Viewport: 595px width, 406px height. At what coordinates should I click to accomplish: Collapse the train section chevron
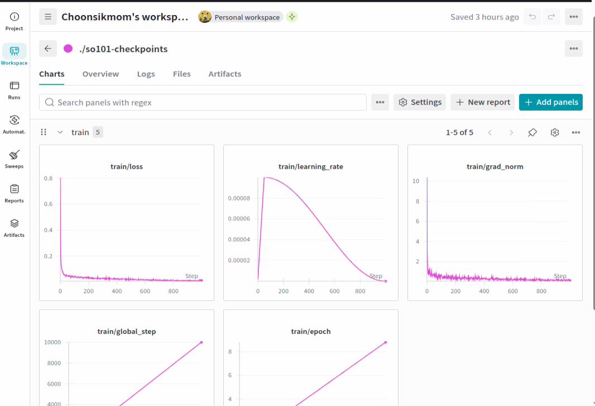coord(60,132)
